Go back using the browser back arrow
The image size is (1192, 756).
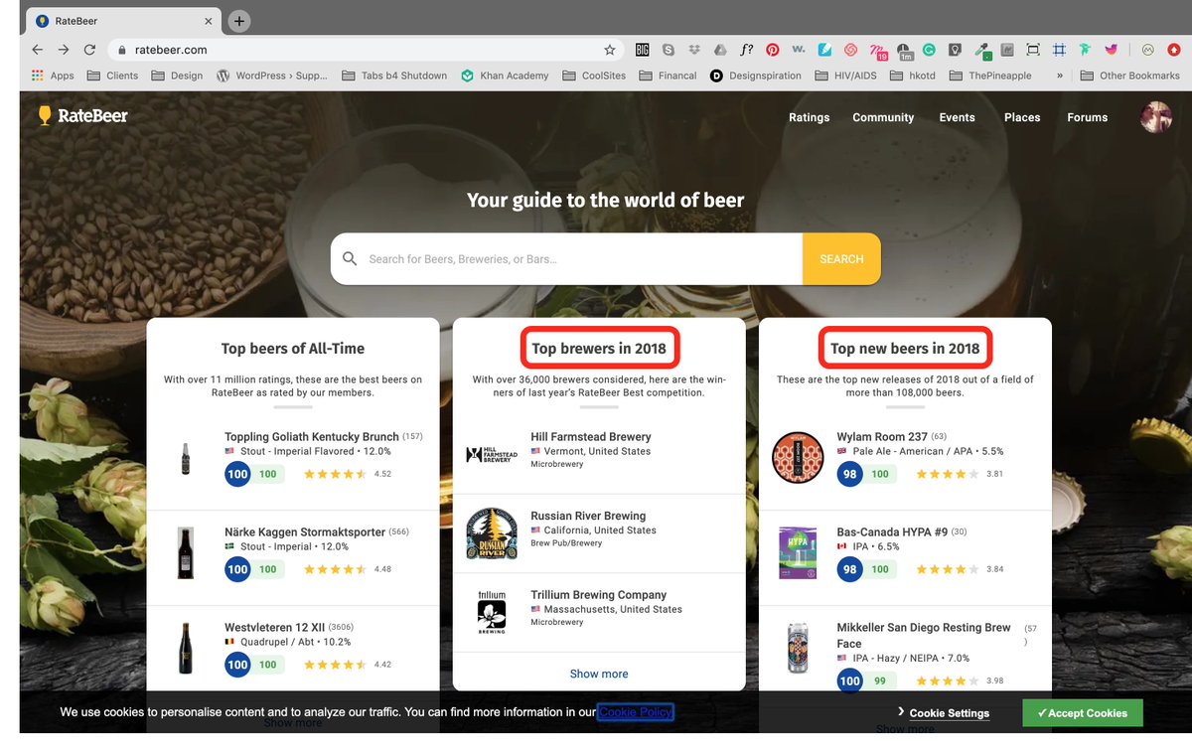[38, 50]
